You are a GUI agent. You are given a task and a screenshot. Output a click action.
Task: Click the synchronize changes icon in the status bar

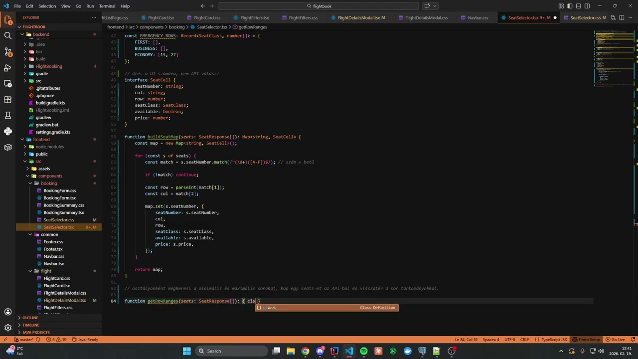38,340
